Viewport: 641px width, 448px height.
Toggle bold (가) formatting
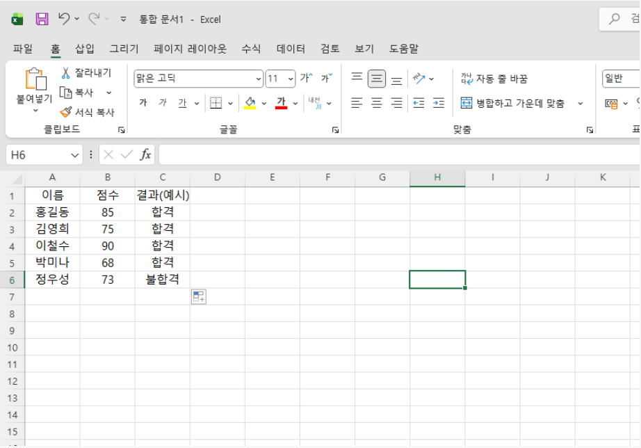[143, 103]
